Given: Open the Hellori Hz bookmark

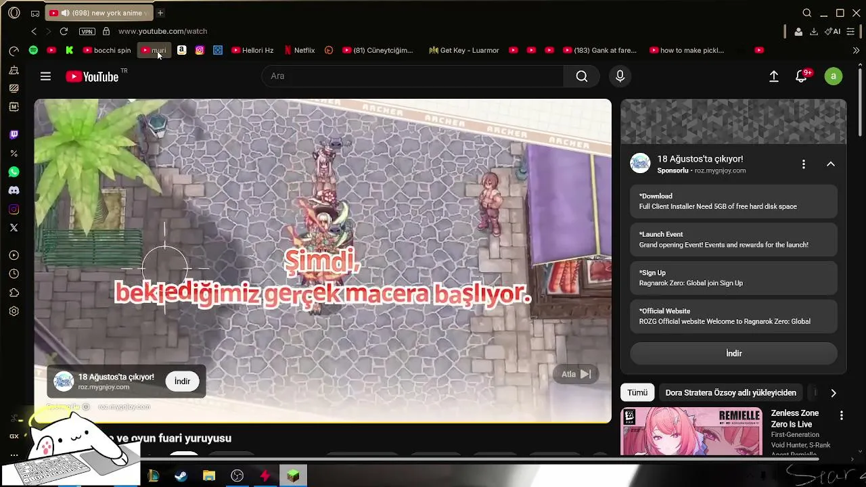Looking at the screenshot, I should tap(252, 50).
